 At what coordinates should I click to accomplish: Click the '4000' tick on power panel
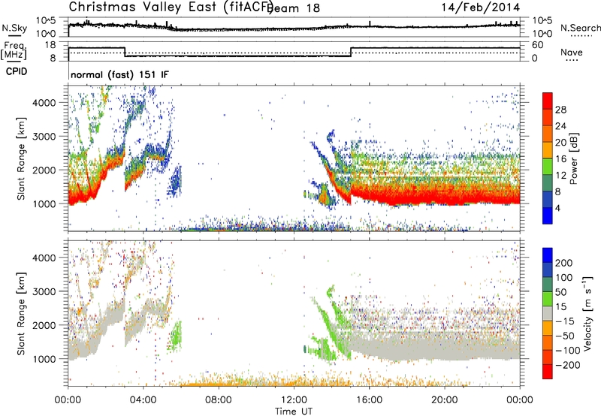[x=44, y=103]
